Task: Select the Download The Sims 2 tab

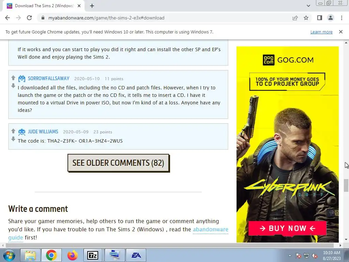Action: click(44, 6)
